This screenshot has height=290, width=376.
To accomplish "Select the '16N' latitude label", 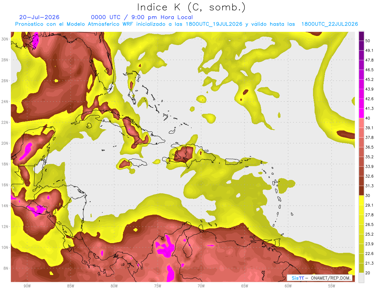I will coord(5,185).
